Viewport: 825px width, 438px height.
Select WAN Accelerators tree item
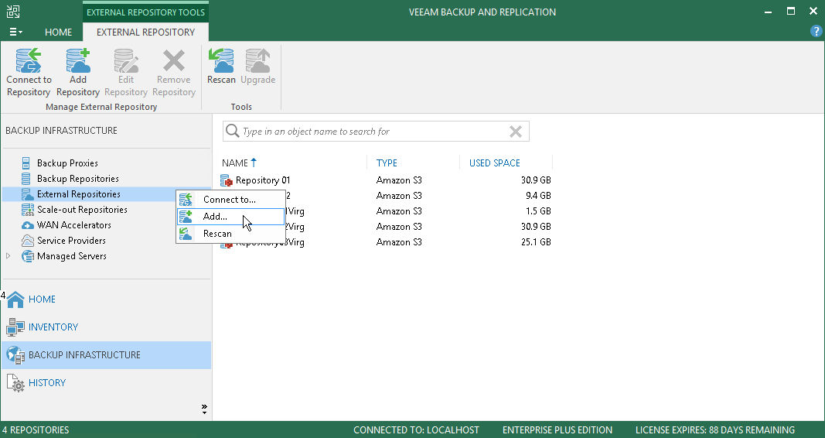tap(74, 224)
